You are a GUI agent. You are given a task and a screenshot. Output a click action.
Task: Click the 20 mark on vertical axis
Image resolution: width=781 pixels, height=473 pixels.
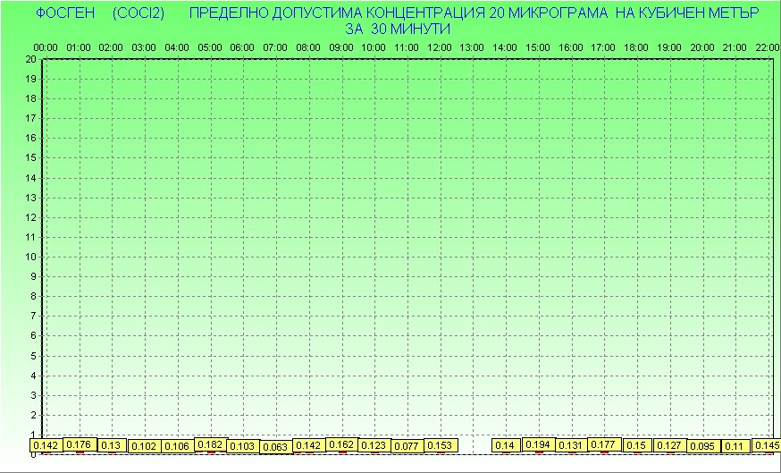pyautogui.click(x=30, y=59)
